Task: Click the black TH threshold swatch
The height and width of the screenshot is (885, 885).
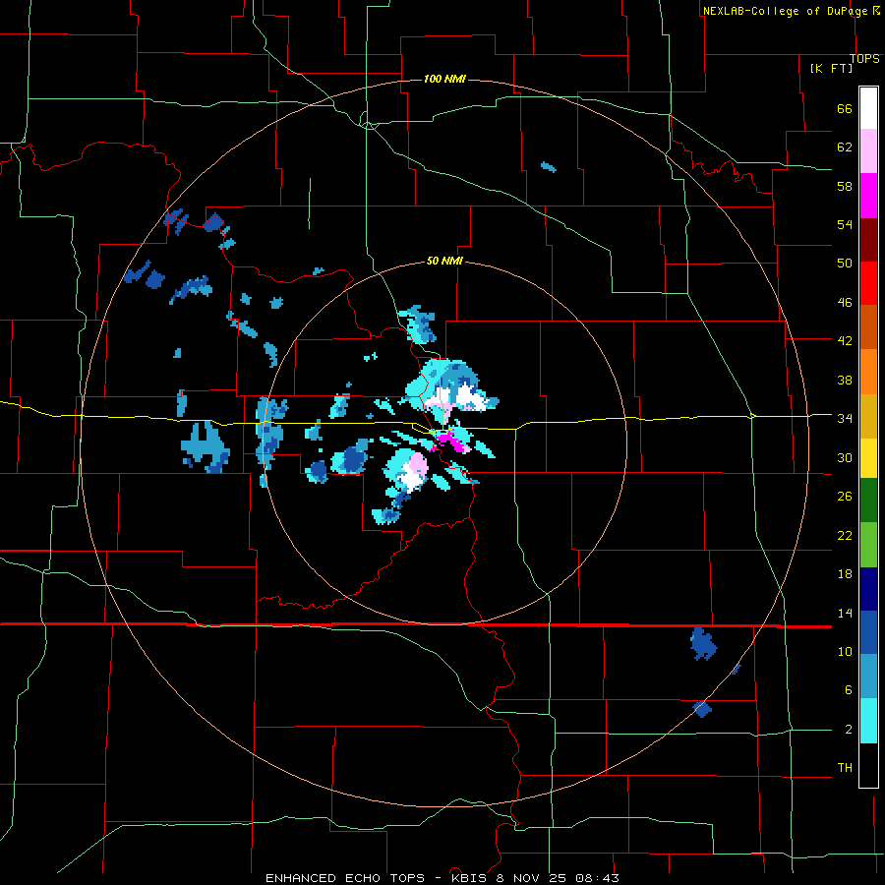Action: [x=868, y=765]
